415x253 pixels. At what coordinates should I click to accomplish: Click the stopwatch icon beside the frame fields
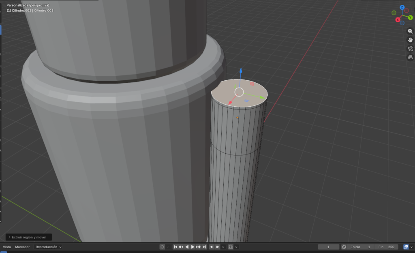[x=344, y=247]
